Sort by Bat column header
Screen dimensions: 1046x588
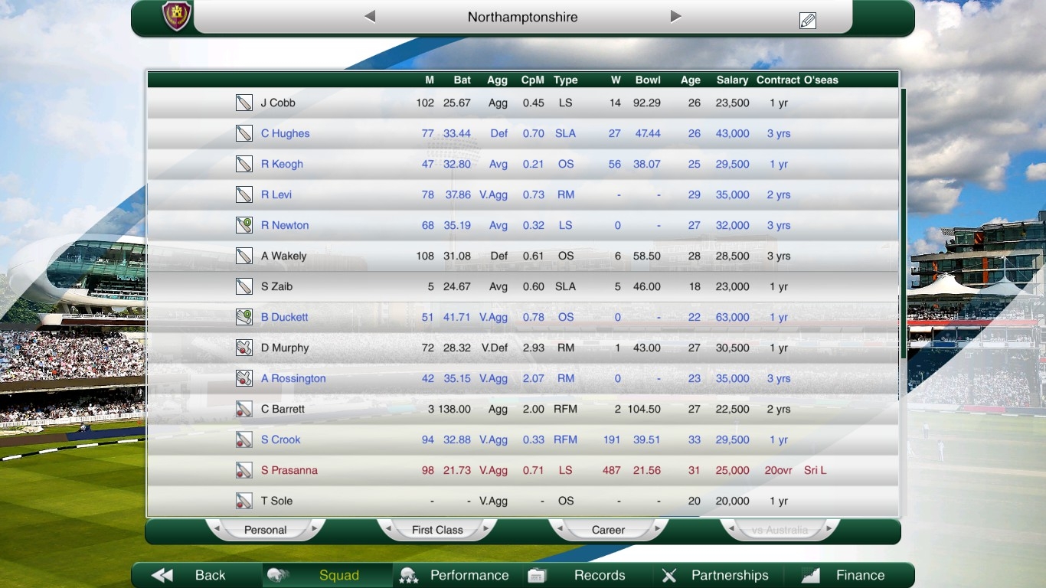[463, 80]
